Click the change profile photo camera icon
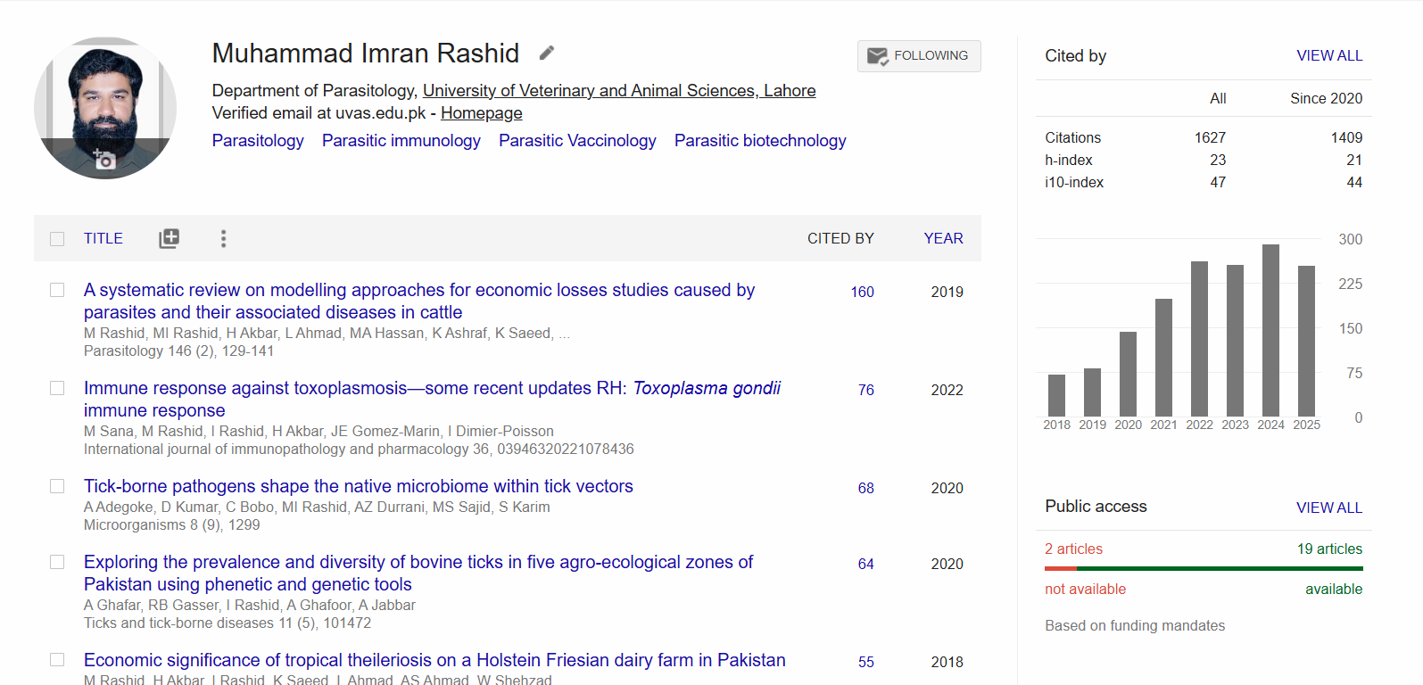The width and height of the screenshot is (1423, 685). click(104, 160)
